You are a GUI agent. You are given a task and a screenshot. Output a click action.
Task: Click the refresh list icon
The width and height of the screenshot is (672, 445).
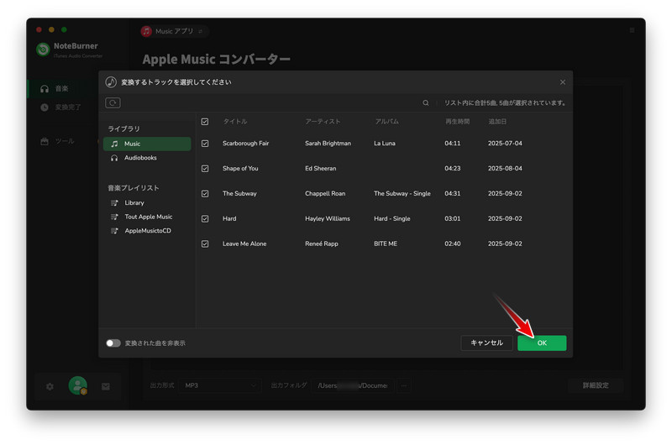pyautogui.click(x=113, y=102)
